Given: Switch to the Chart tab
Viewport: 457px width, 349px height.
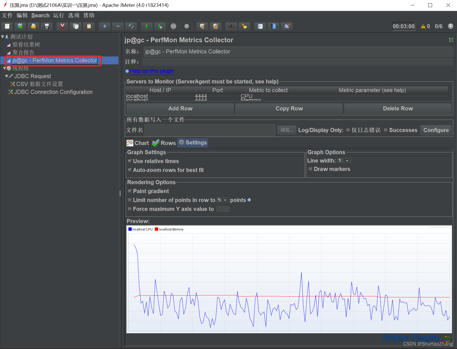Looking at the screenshot, I should [x=138, y=143].
